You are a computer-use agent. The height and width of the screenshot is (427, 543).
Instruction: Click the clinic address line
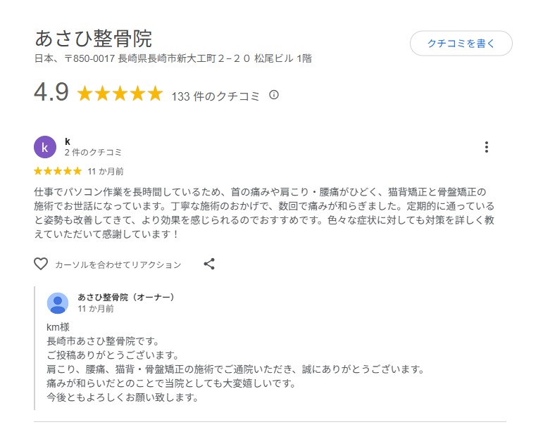(x=173, y=59)
